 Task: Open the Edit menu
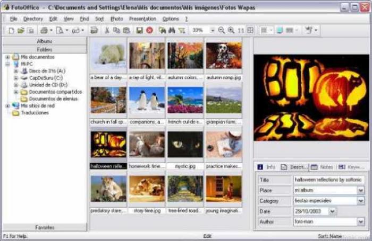pos(53,19)
